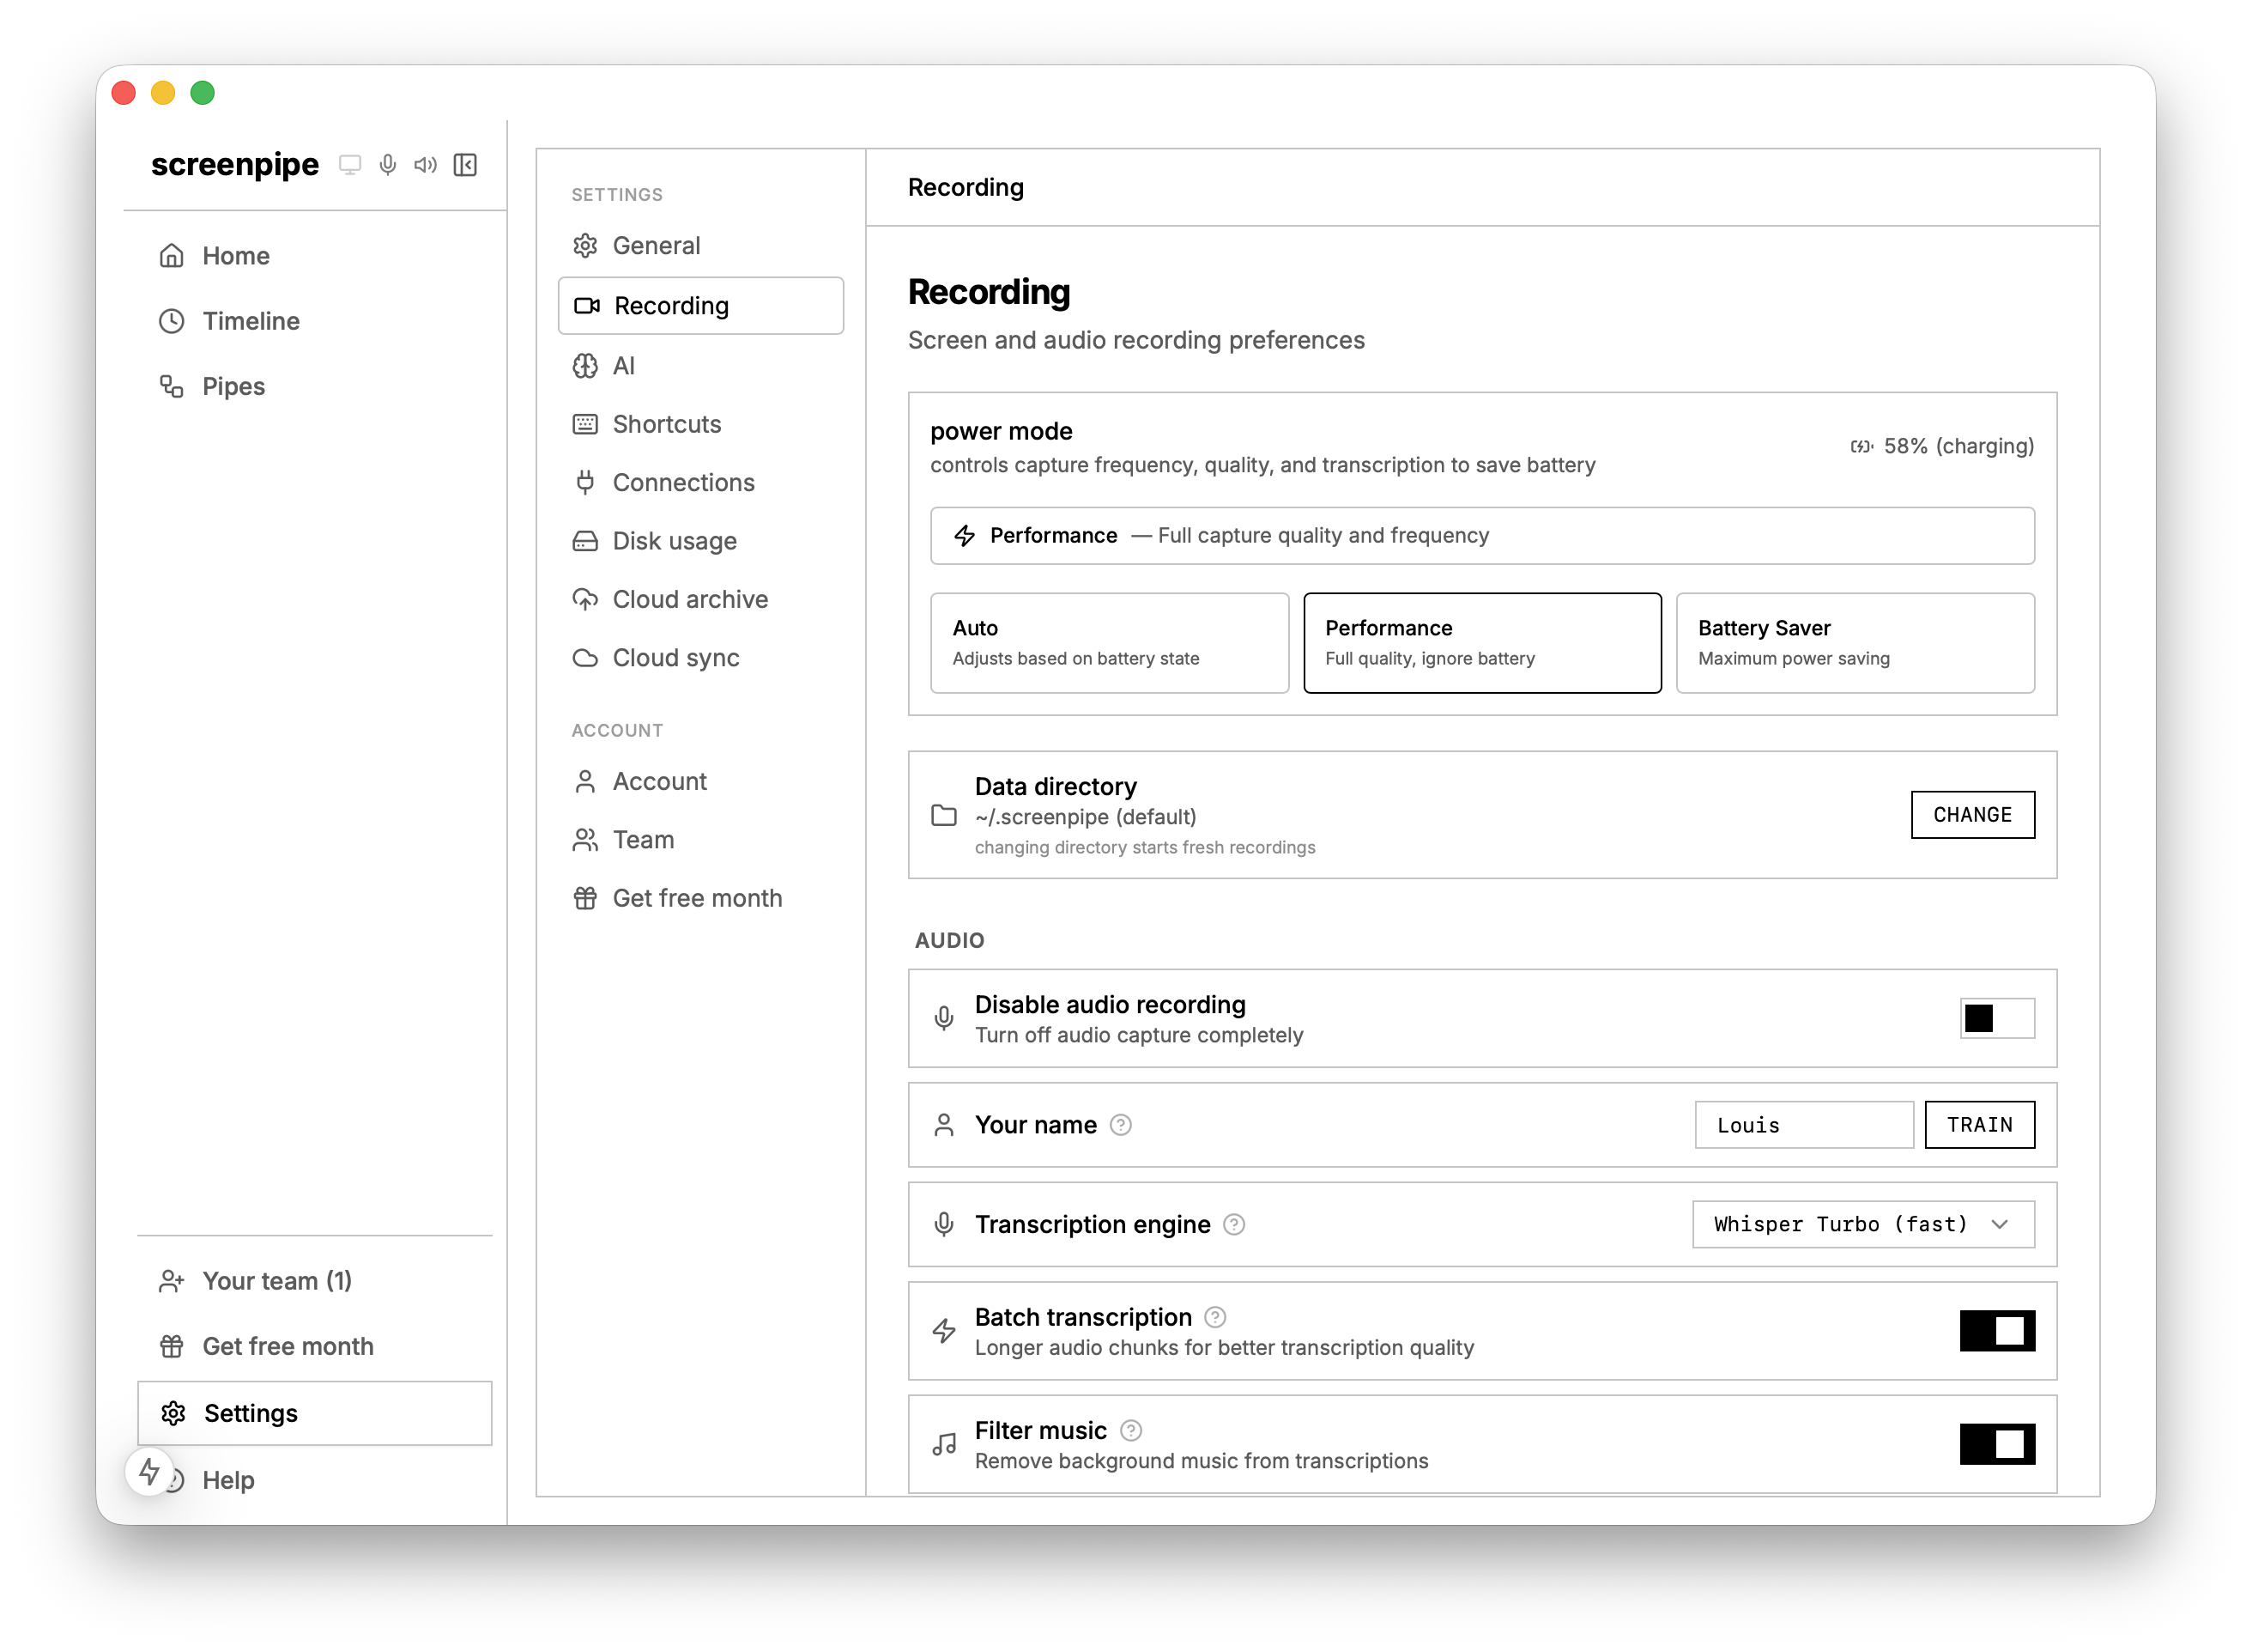Click the microphone status icon in header
This screenshot has height=1652, width=2252.
(388, 165)
